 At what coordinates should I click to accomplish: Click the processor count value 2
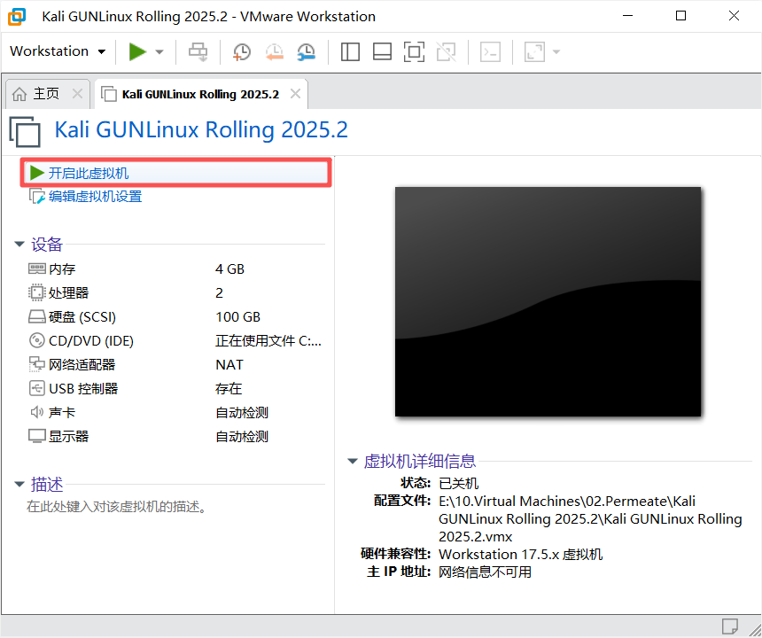(x=219, y=292)
